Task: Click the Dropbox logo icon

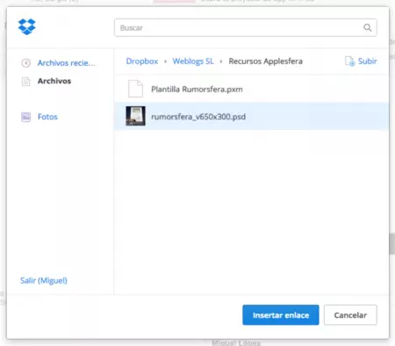Action: pos(26,26)
